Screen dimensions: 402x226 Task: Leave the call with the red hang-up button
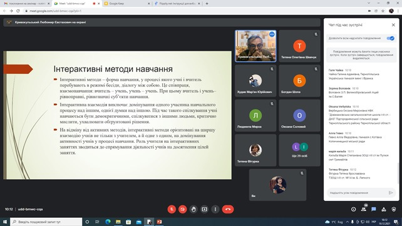(228, 209)
